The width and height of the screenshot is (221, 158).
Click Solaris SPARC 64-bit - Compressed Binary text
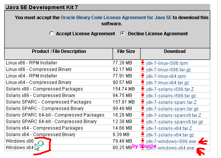pyautogui.click(x=51, y=121)
